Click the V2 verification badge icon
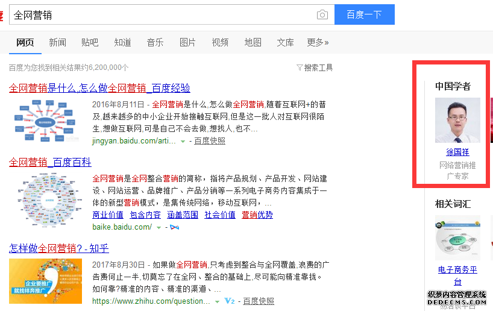The image size is (493, 311). pos(230,301)
